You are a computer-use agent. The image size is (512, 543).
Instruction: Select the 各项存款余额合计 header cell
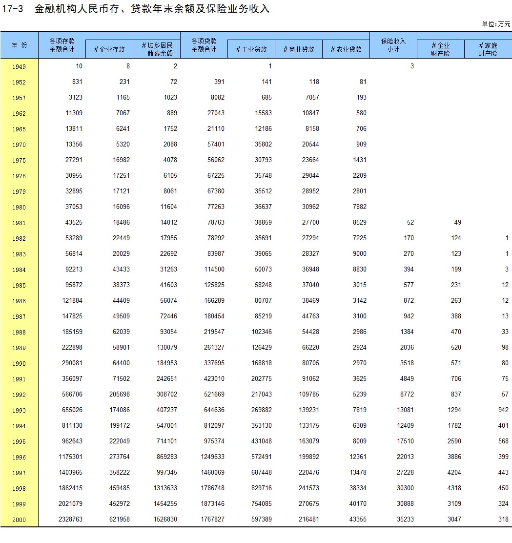point(61,45)
